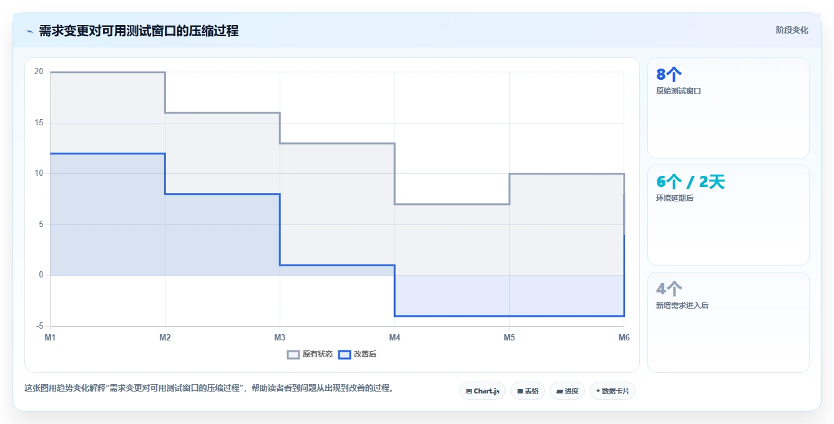Click the M3 axis label
The height and width of the screenshot is (424, 834).
pos(280,337)
